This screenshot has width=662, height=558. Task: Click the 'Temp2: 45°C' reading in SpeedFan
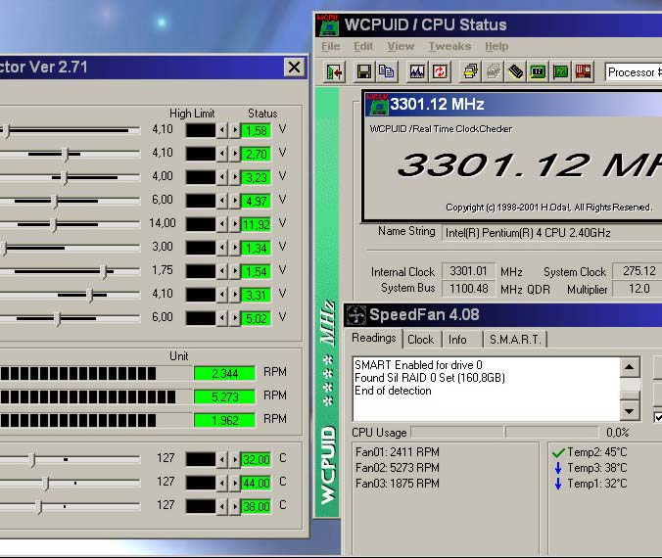coord(597,452)
